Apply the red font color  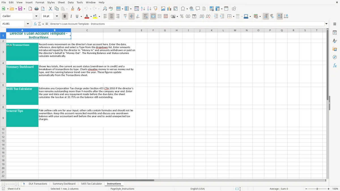(87, 16)
